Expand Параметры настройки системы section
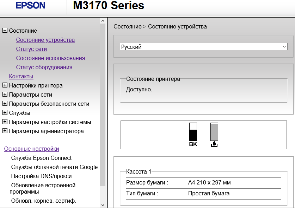Image resolution: width=295 pixels, height=208 pixels. click(5, 122)
